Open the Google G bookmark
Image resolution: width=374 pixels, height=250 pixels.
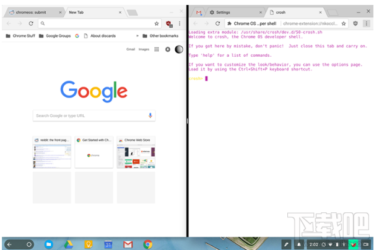(x=77, y=36)
